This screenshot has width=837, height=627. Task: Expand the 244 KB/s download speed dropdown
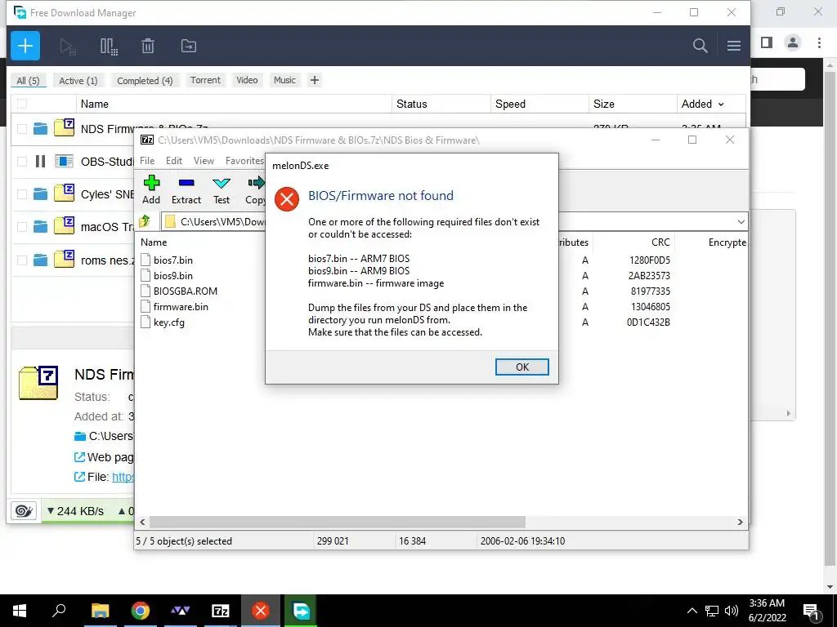76,511
